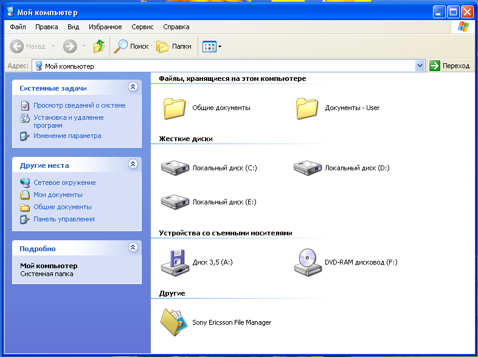Click the Back (Назад) arrow icon
Viewport: 478px width, 357px height.
tap(17, 46)
